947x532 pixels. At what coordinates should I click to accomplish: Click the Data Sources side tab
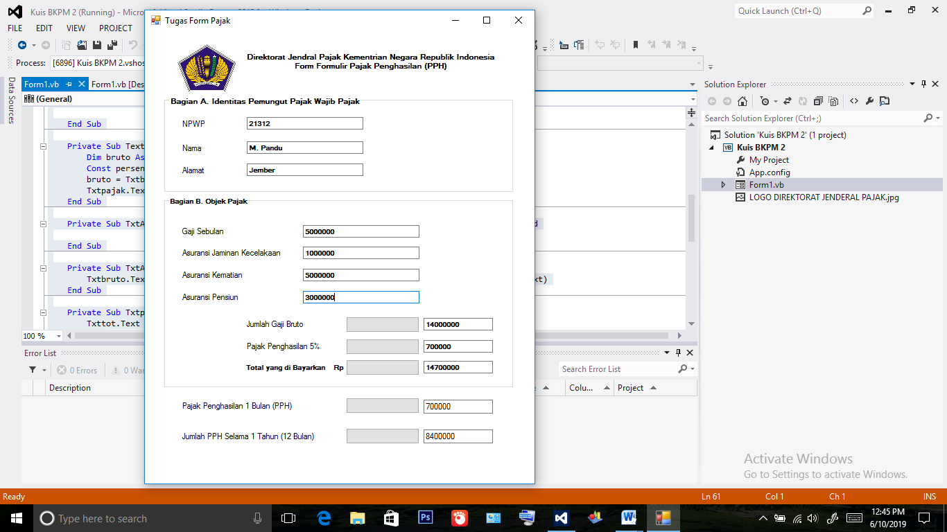pos(11,100)
